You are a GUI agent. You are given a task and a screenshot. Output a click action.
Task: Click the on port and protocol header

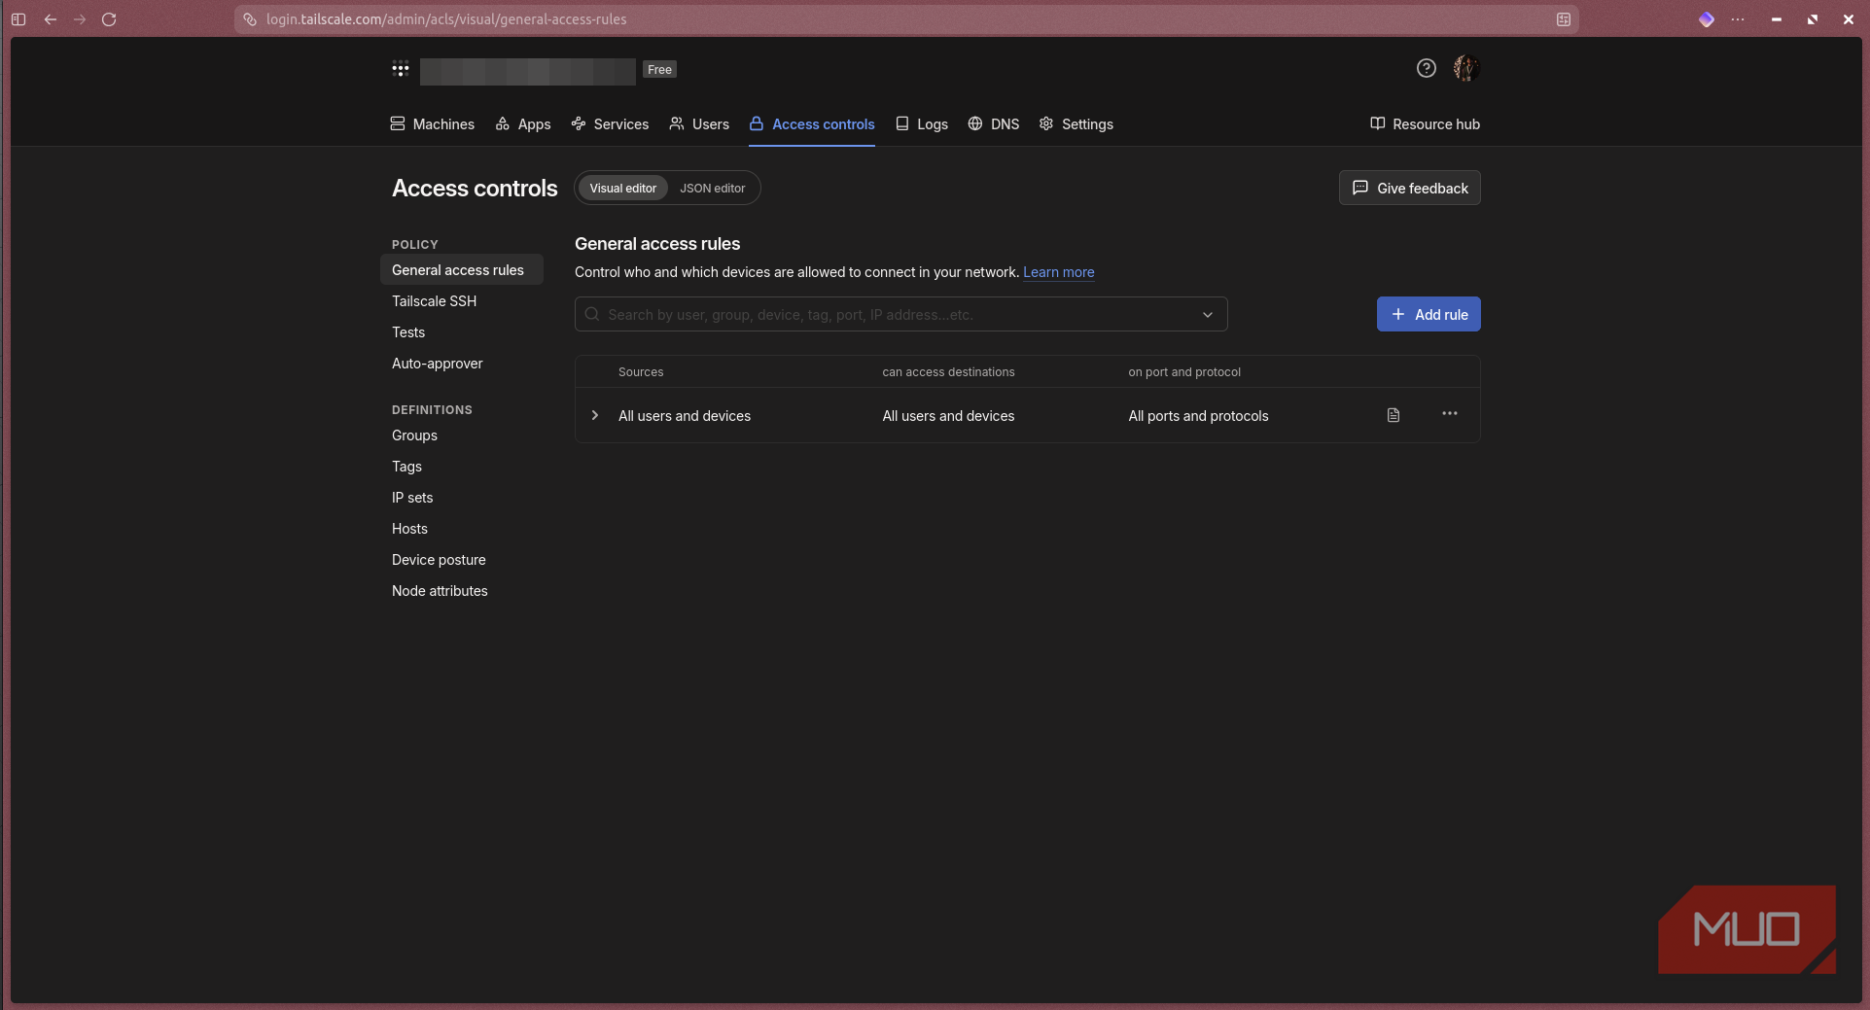(x=1184, y=372)
